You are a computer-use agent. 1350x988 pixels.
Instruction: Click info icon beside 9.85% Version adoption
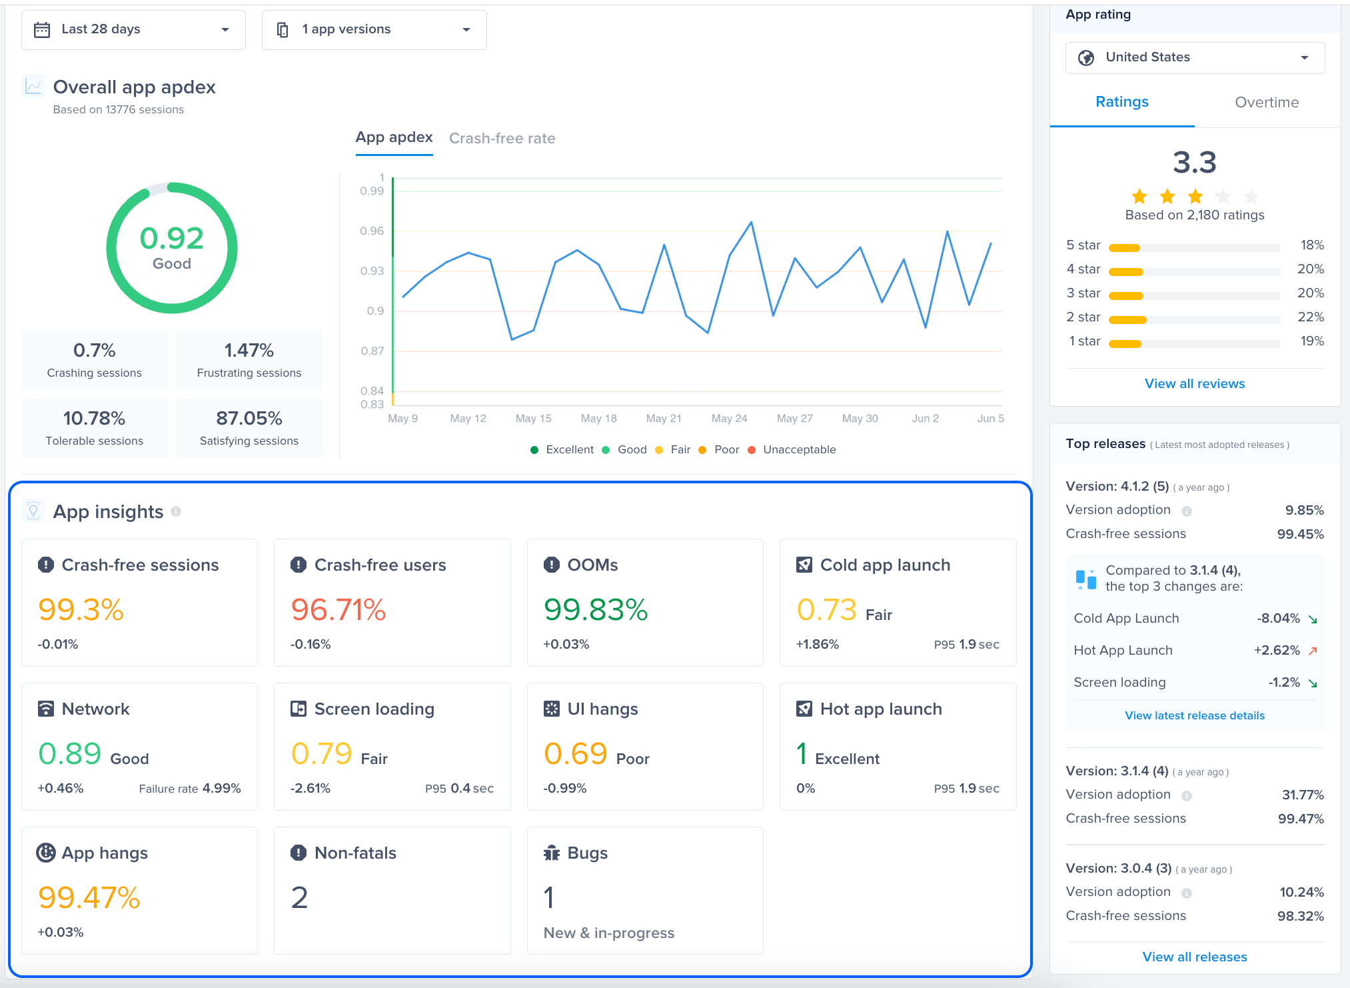click(1187, 511)
